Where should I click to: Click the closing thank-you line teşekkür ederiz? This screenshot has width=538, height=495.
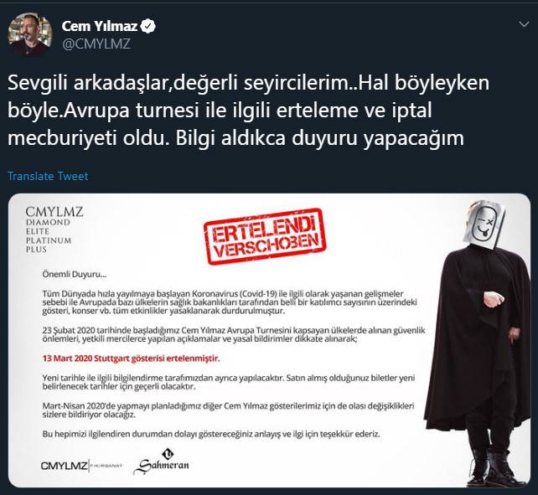(x=211, y=434)
